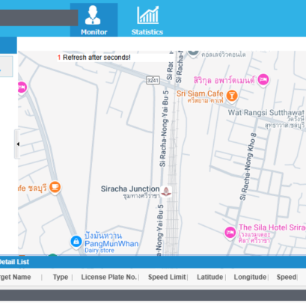Click the Latitude column header
Image resolution: width=306 pixels, height=306 pixels.
210,277
